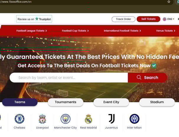Click the Trustpilot star review badge
This screenshot has height=137, width=179.
(x=34, y=19)
